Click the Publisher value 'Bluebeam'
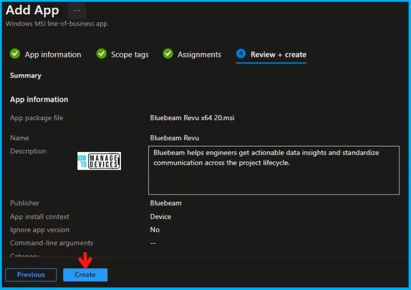The width and height of the screenshot is (411, 290). pyautogui.click(x=166, y=203)
